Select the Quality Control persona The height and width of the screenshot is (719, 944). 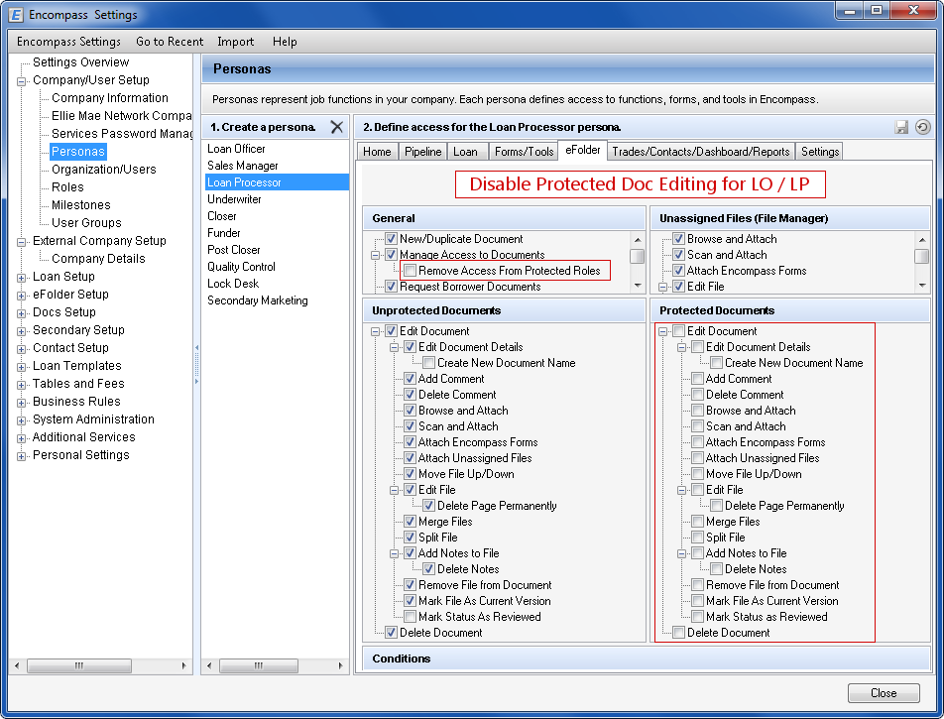pos(241,267)
